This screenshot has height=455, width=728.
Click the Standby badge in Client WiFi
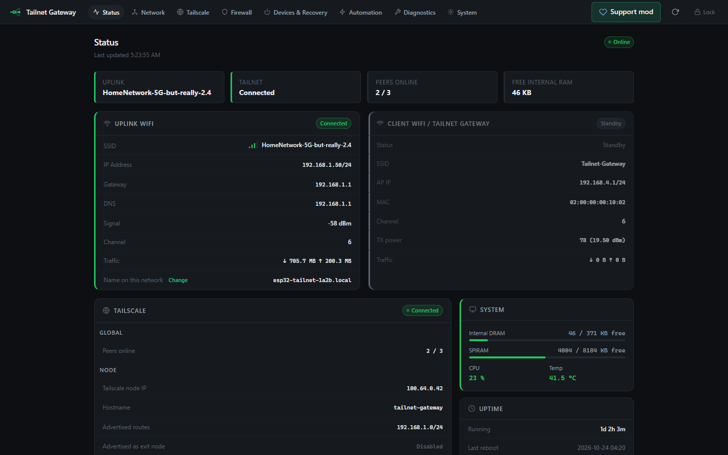[611, 123]
